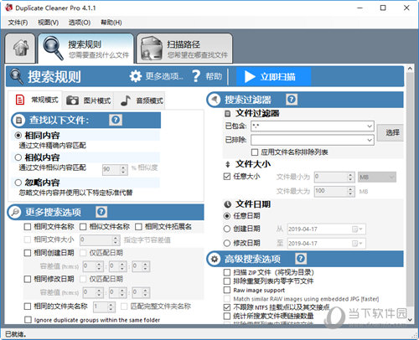Open the 从 date picker dropdown
The width and height of the screenshot is (419, 340).
tap(358, 229)
